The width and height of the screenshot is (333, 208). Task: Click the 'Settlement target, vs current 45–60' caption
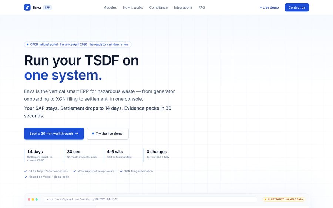point(40,158)
